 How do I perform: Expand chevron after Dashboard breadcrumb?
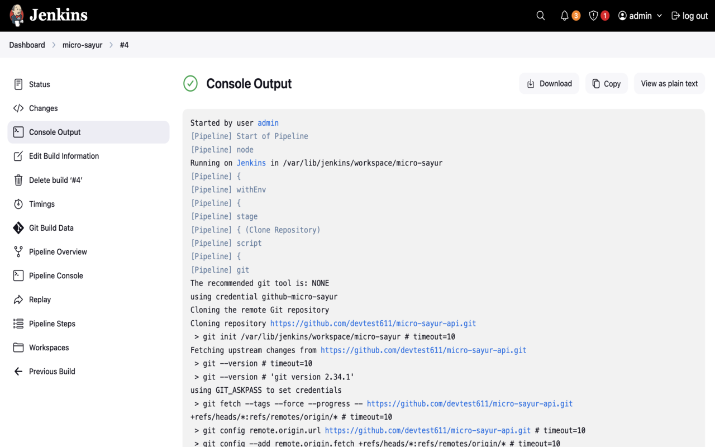coord(54,45)
